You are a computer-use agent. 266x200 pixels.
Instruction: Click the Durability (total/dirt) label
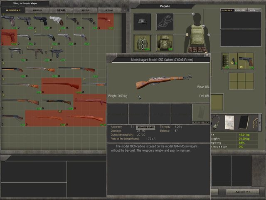[122, 135]
